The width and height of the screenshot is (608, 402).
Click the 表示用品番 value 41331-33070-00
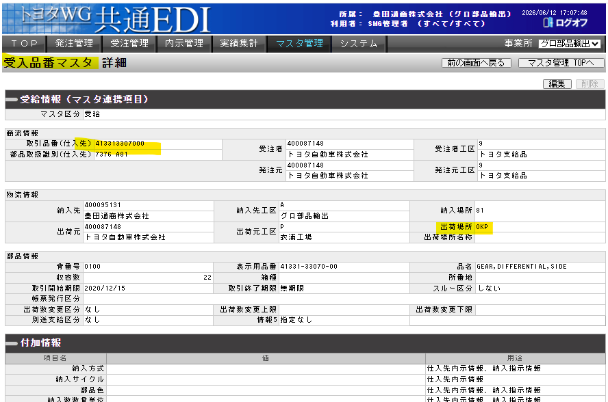pos(309,267)
